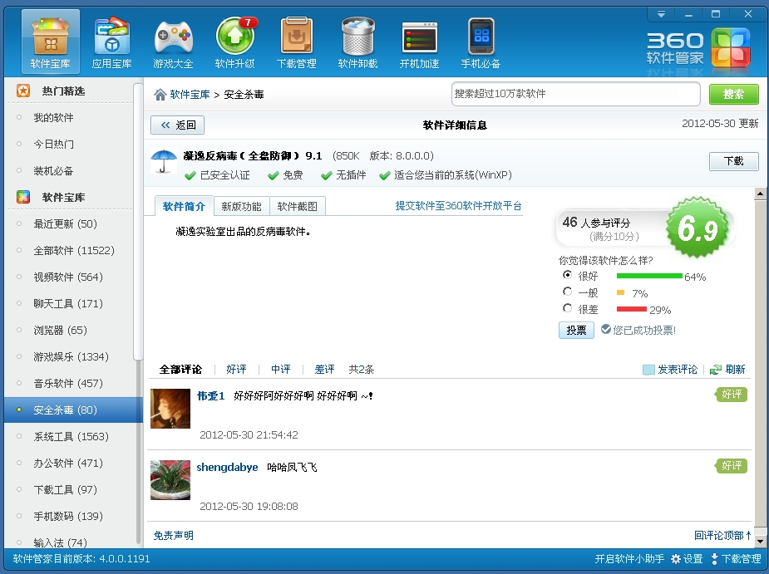
Task: Click the 下载 download button
Action: (734, 161)
